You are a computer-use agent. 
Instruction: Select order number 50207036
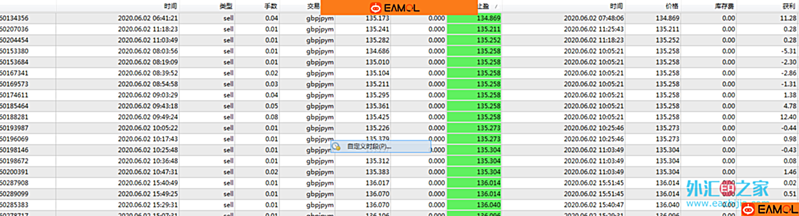tap(14, 29)
